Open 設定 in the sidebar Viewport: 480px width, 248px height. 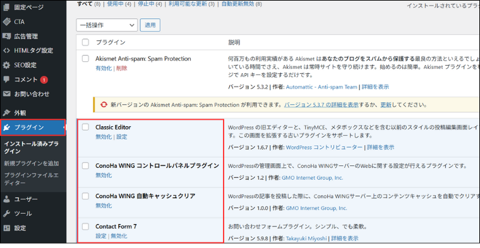[x=20, y=228]
